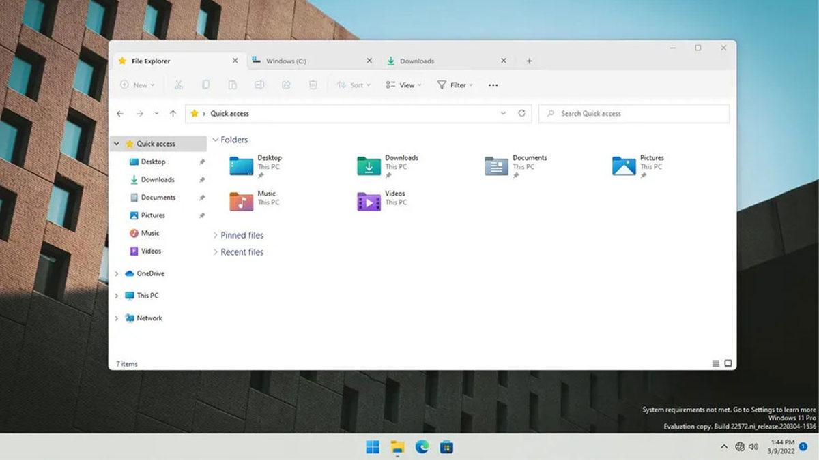Select the Rename toolbar icon
Screen dimensions: 819x460
260,85
